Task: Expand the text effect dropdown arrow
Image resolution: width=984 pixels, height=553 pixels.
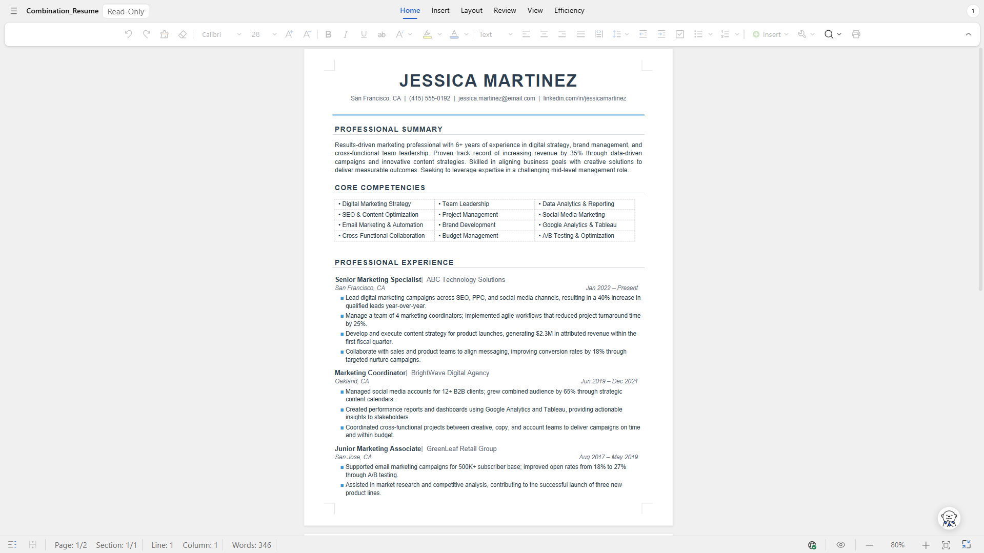Action: pyautogui.click(x=410, y=34)
